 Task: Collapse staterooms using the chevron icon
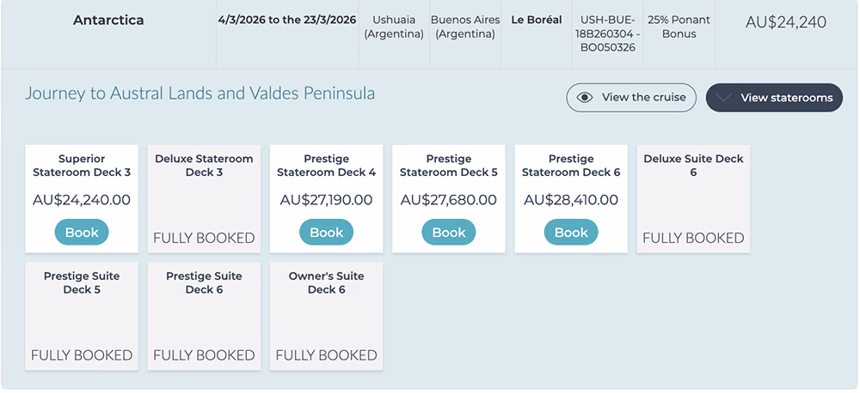pos(723,98)
